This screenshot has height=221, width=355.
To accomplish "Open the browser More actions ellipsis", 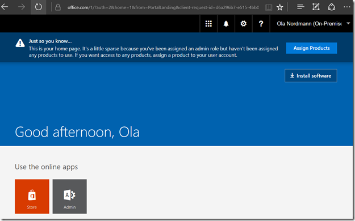I will 347,7.
